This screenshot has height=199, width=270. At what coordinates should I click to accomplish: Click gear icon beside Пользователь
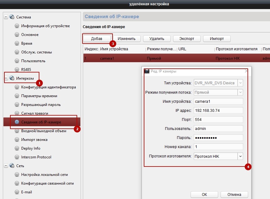pos(17,61)
